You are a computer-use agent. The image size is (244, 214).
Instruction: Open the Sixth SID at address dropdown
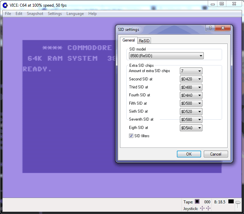191,112
